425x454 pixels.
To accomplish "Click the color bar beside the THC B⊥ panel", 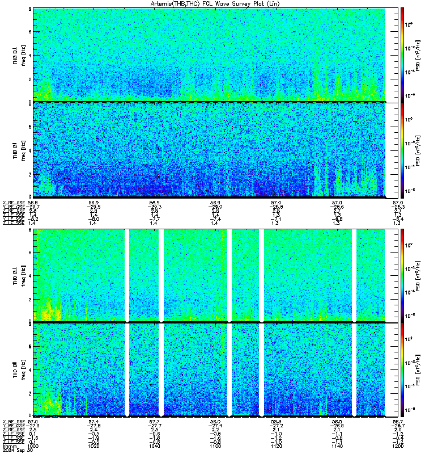I will pos(402,275).
